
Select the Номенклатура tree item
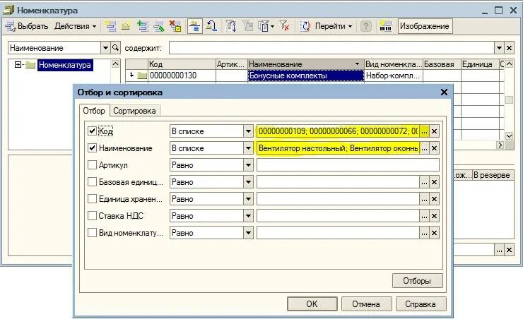coord(65,65)
